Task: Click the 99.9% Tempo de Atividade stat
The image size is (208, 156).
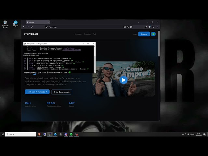Action: tap(54, 104)
